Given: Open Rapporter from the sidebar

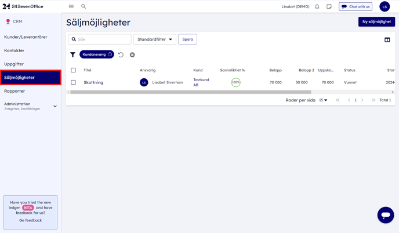Looking at the screenshot, I should click(x=14, y=91).
